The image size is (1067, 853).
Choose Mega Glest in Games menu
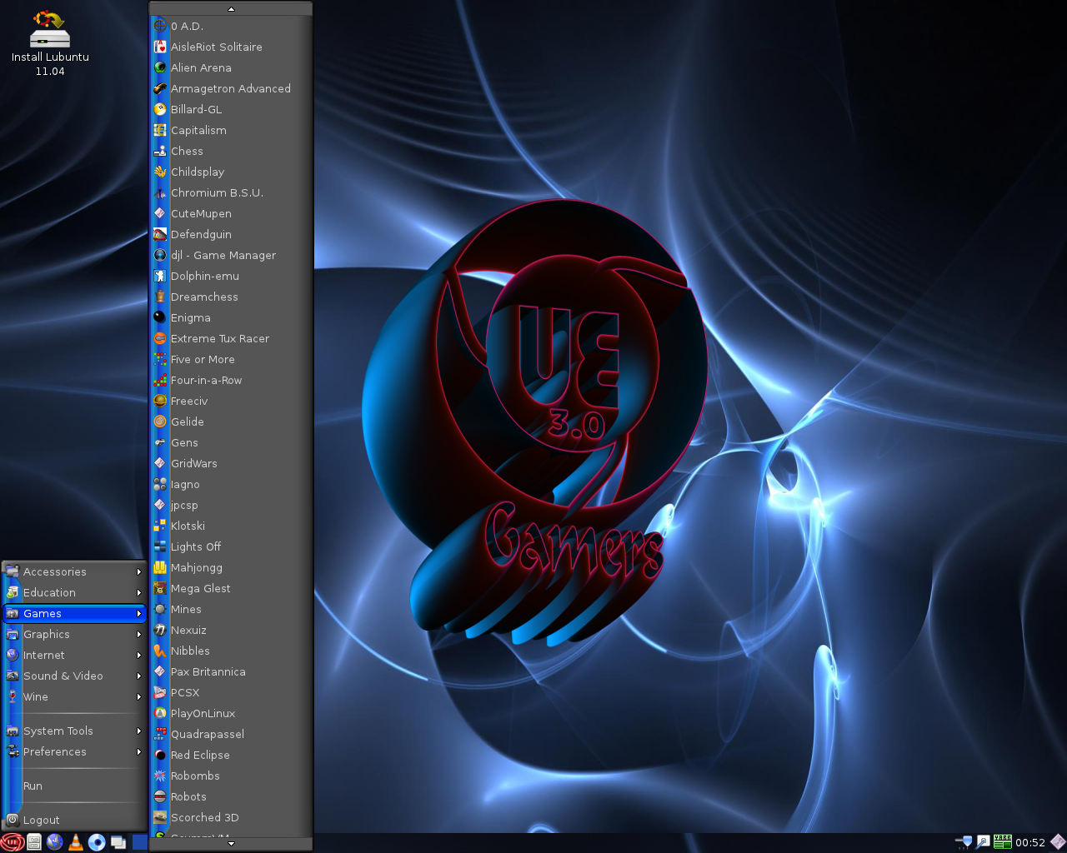click(x=231, y=588)
